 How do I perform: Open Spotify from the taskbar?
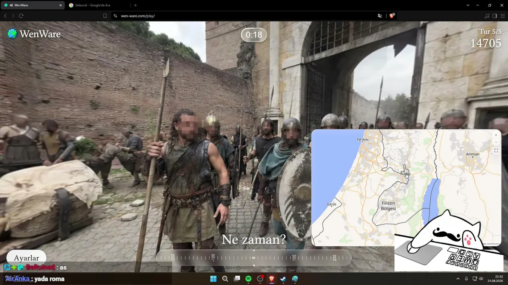pos(248,279)
